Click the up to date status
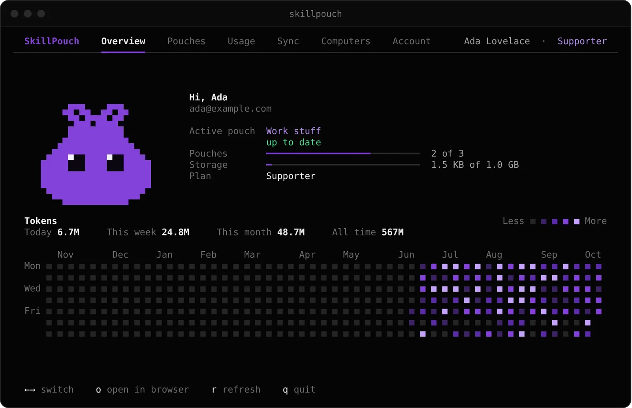Image resolution: width=632 pixels, height=408 pixels. click(x=293, y=142)
